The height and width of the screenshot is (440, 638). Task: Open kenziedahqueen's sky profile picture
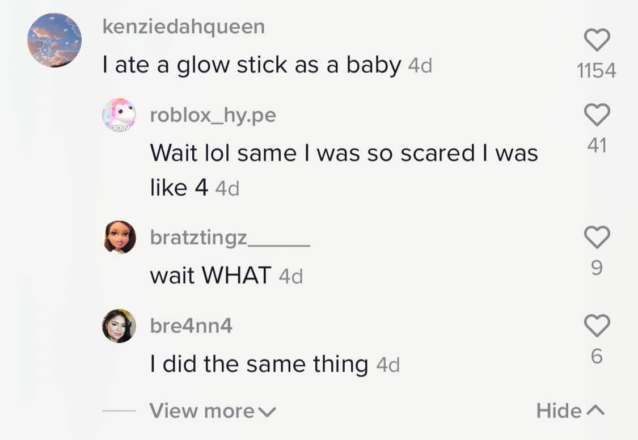(54, 40)
